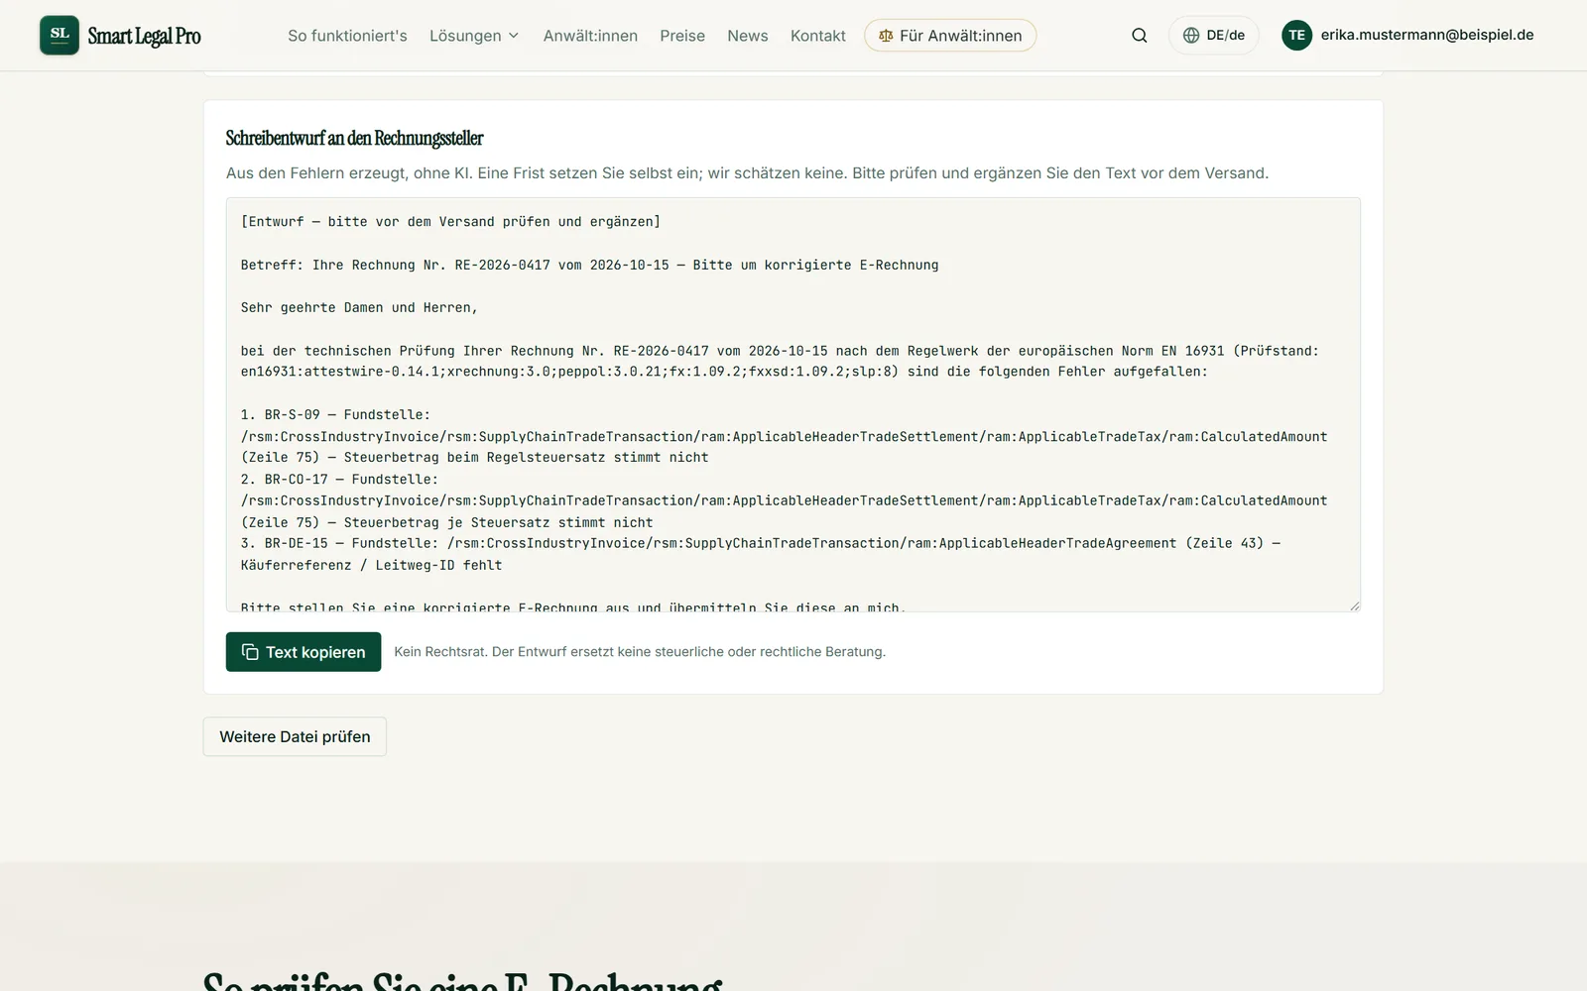This screenshot has width=1587, height=991.
Task: Click the 'Aus den Fehlern erzeugt' description text
Action: pyautogui.click(x=747, y=172)
